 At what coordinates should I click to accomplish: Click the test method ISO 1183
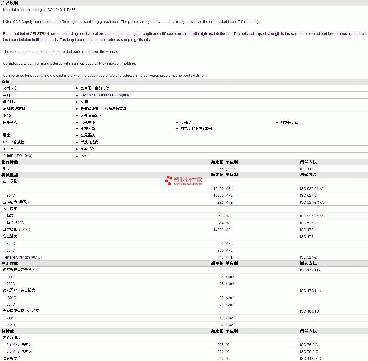308,169
